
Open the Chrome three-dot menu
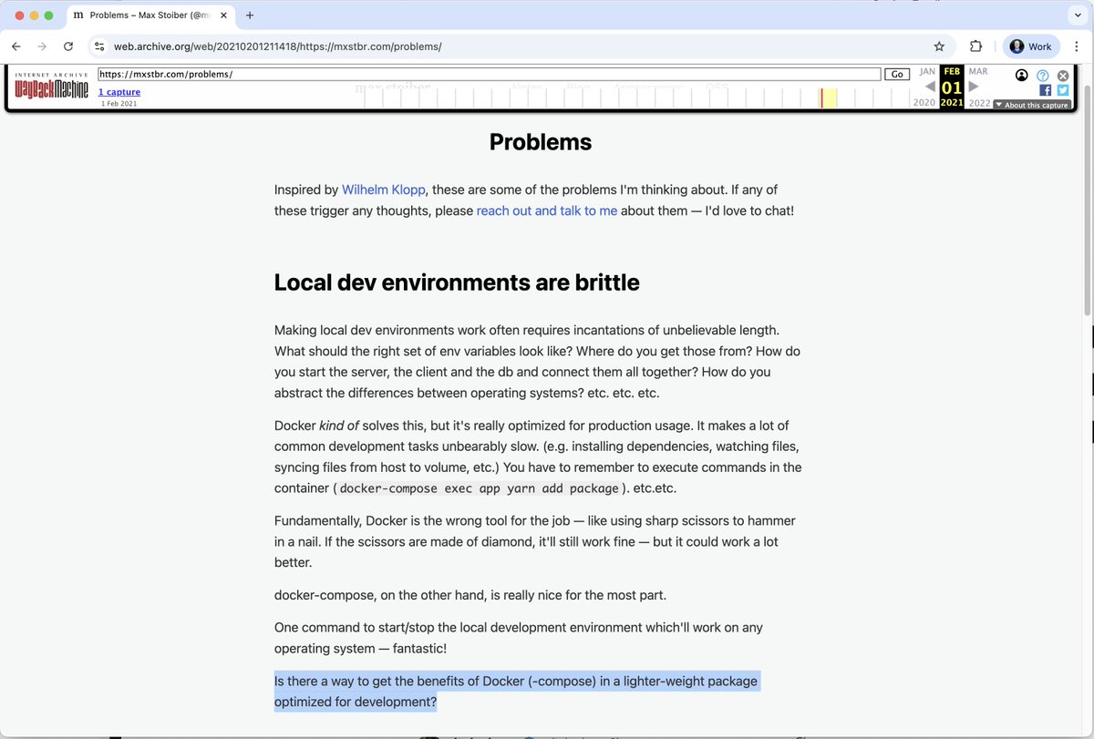tap(1077, 46)
